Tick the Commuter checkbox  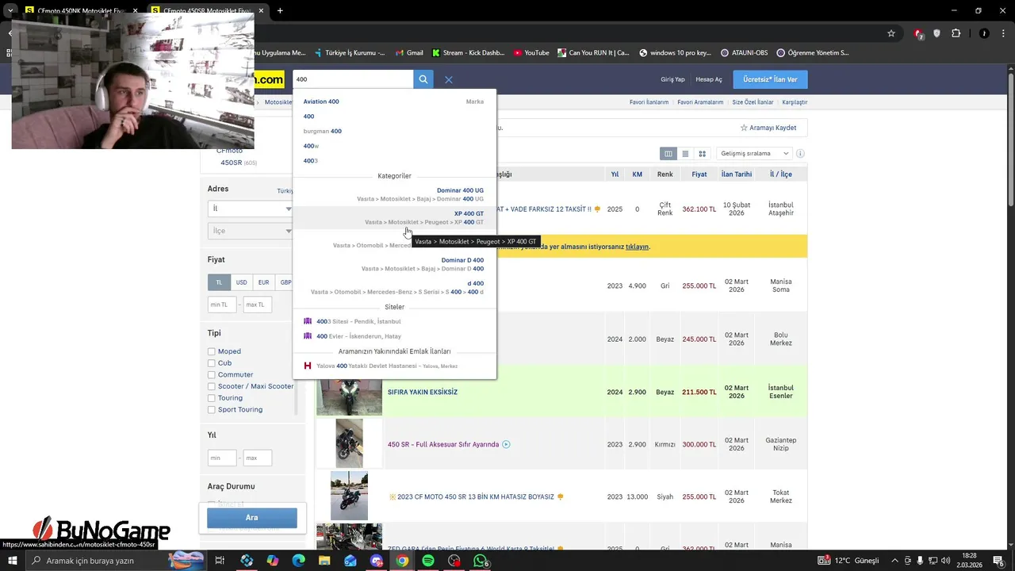click(212, 374)
